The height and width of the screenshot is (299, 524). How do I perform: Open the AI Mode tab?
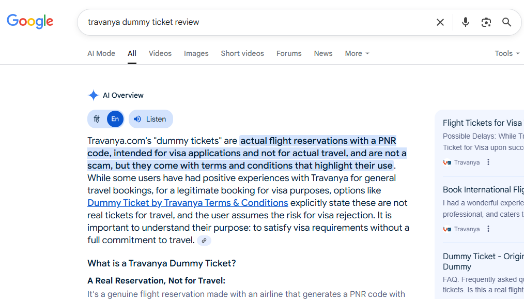pos(101,53)
